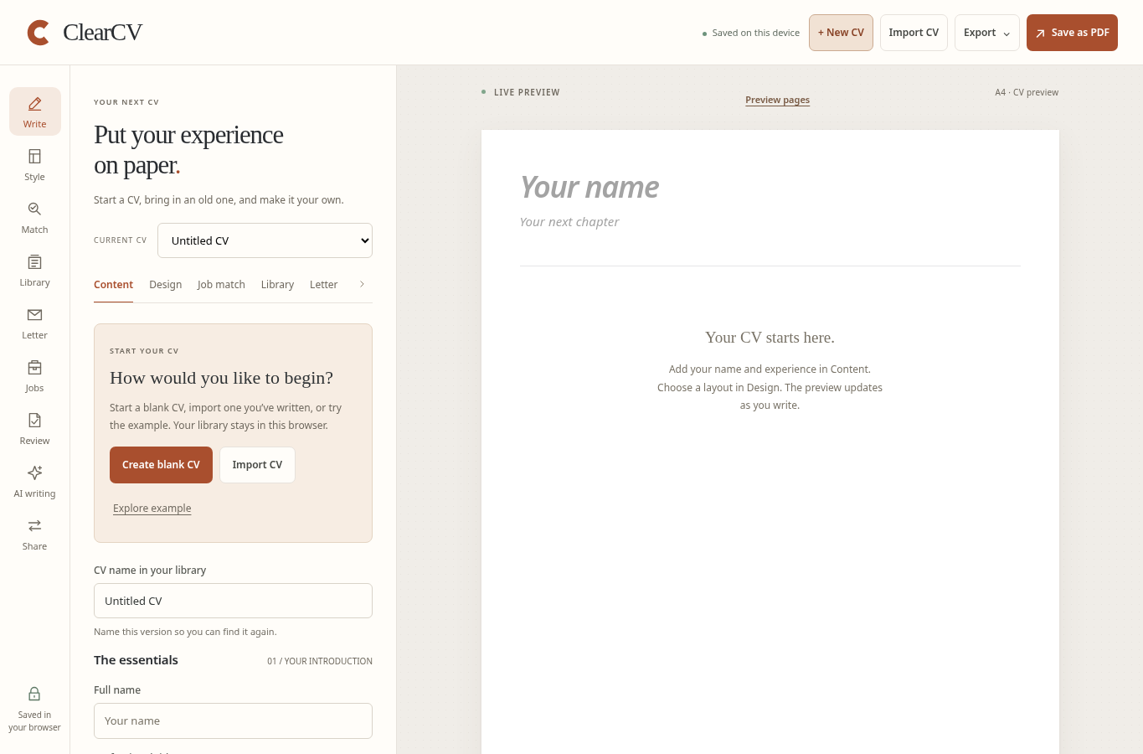Click Import CV in the start card
Screen dimensions: 1143x754
257,465
